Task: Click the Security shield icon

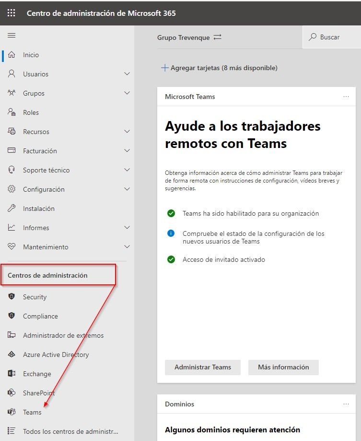Action: tap(12, 297)
